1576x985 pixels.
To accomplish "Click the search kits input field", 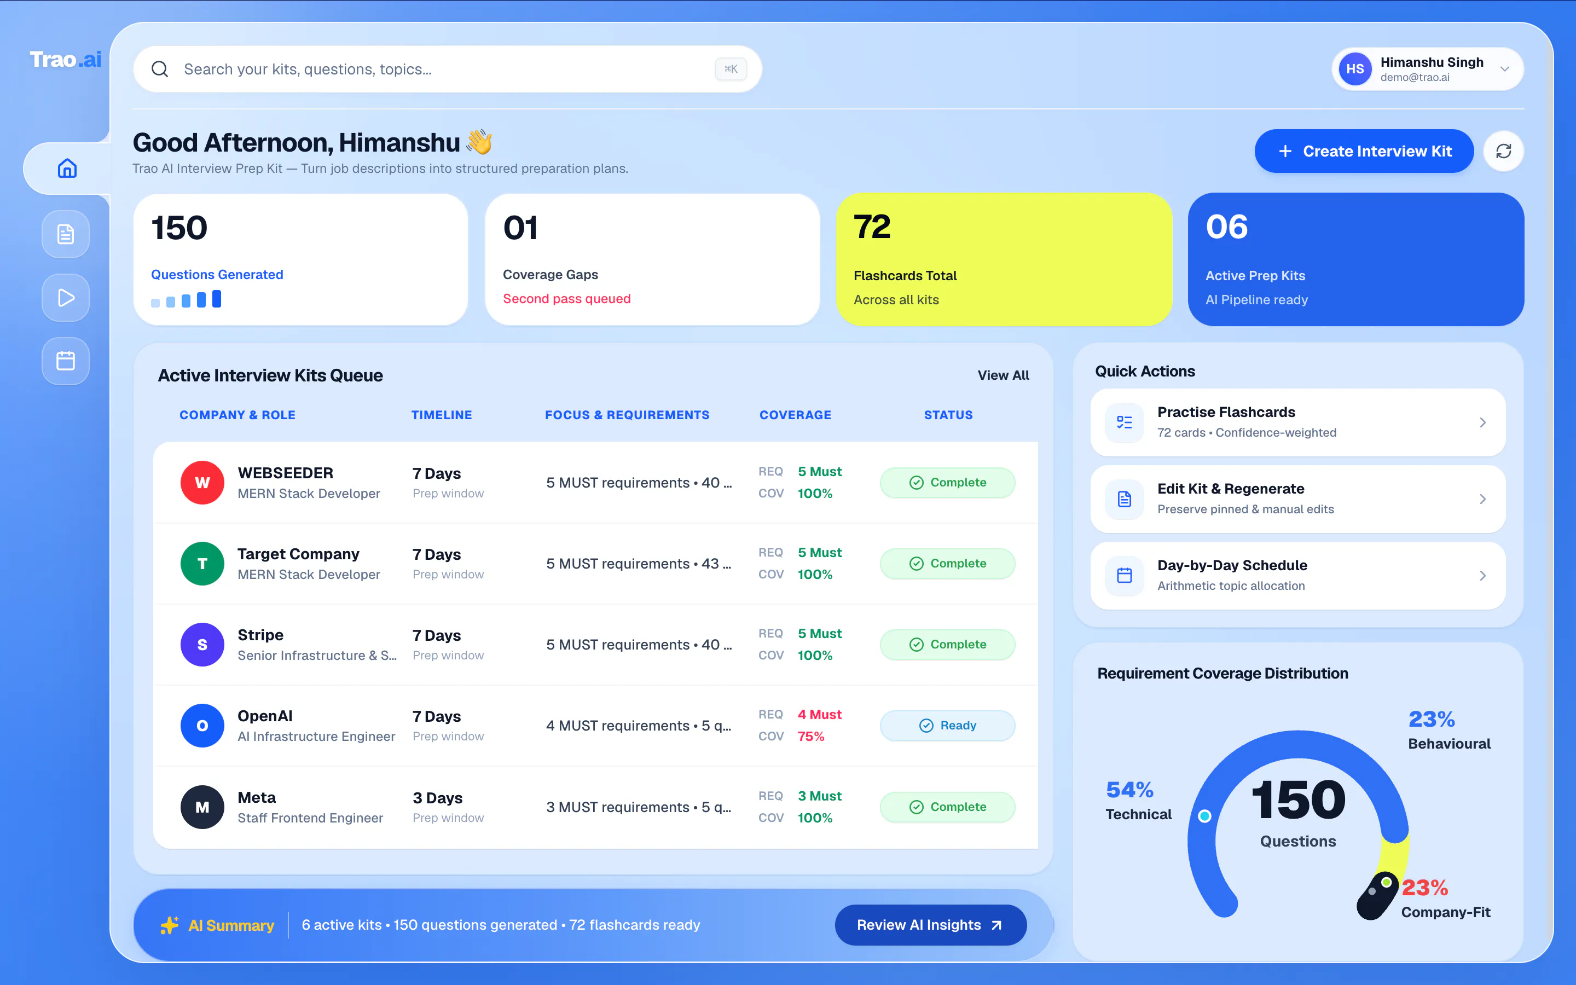I will point(448,69).
